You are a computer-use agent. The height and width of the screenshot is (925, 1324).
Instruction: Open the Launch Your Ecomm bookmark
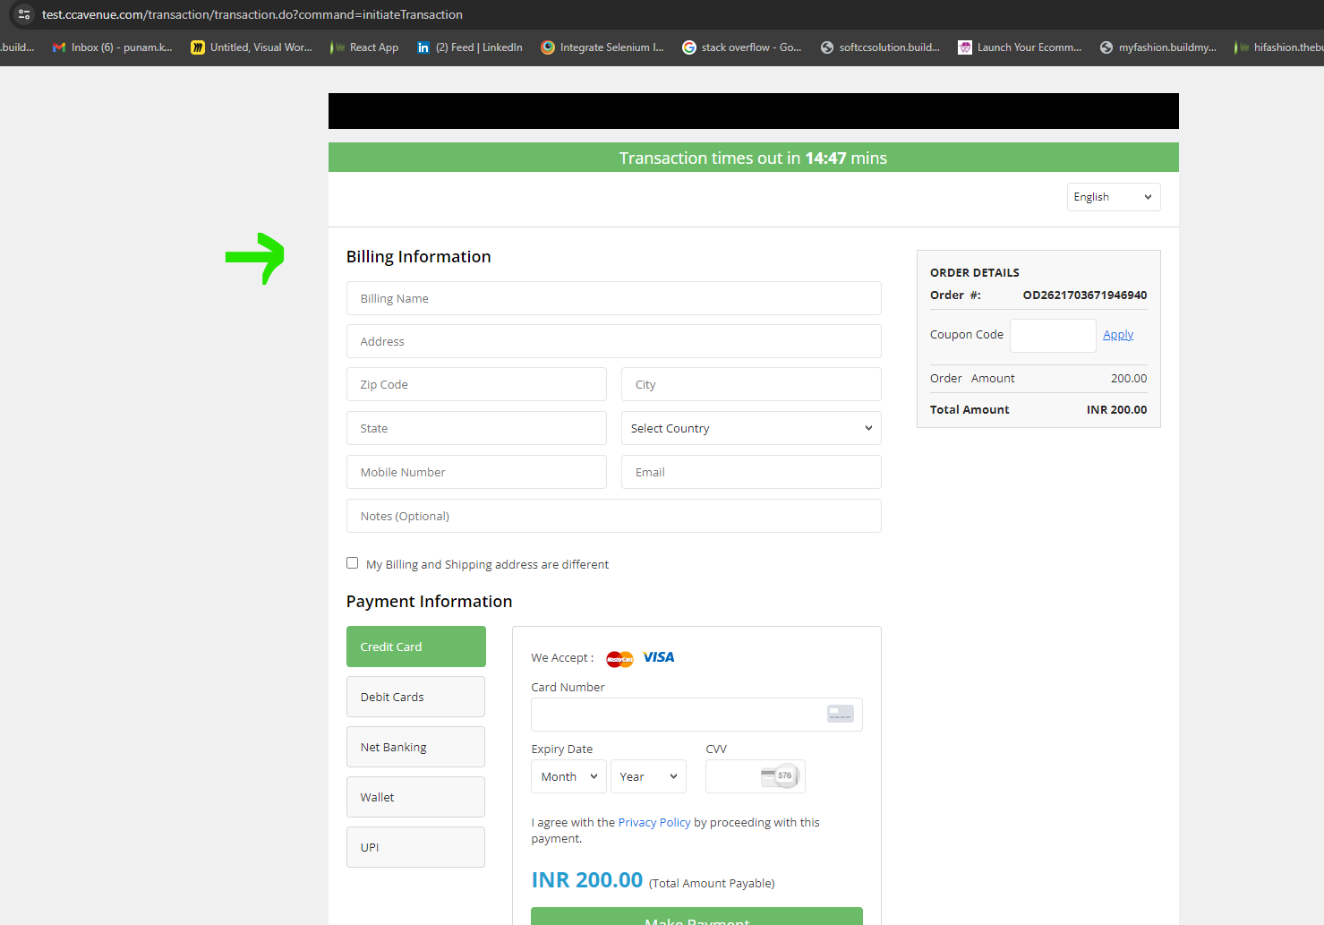[x=1020, y=47]
